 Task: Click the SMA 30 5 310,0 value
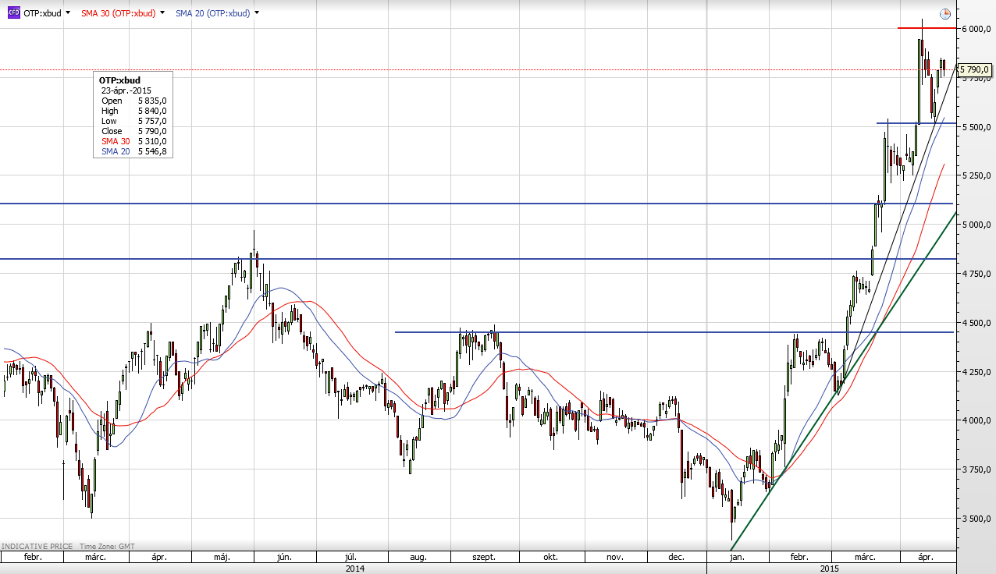(152, 141)
